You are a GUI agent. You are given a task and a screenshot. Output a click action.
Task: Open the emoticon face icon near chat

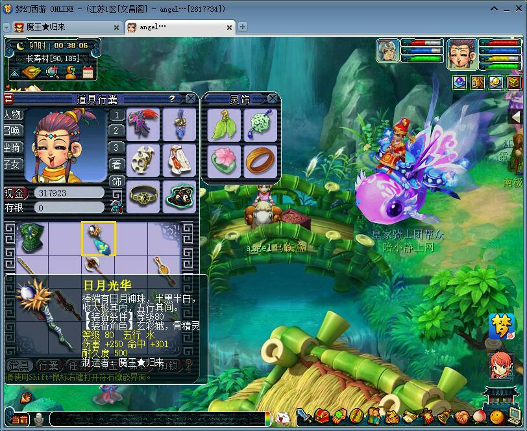coord(283,419)
